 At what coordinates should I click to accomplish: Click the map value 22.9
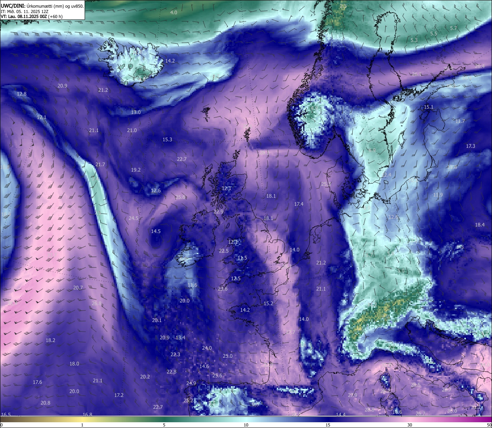[x=218, y=212]
